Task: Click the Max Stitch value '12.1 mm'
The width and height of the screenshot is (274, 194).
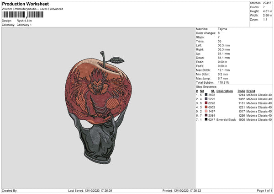Action: click(224, 70)
